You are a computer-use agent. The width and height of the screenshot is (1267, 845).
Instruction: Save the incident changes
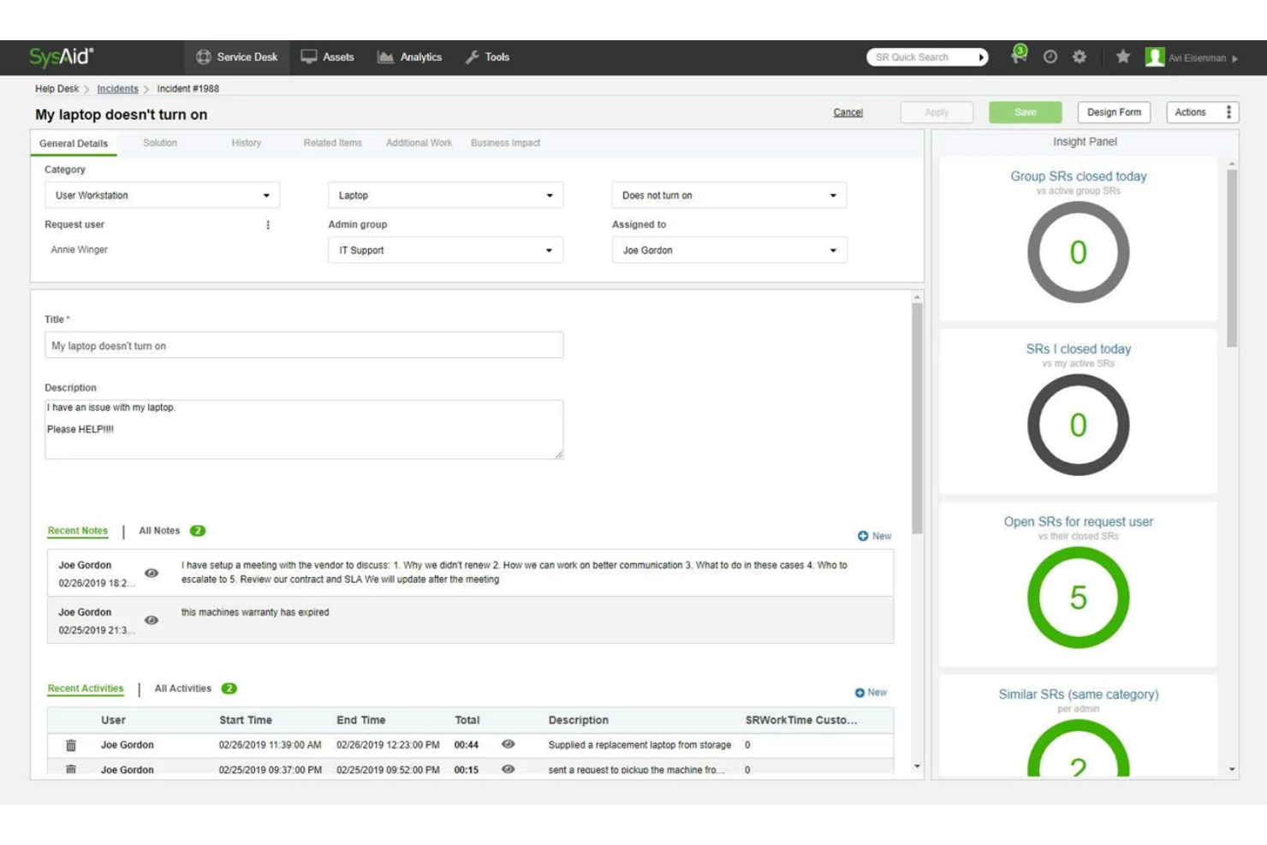tap(1025, 111)
